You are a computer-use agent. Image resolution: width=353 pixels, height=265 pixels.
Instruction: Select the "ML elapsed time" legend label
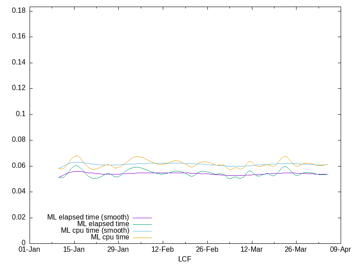[x=103, y=224]
